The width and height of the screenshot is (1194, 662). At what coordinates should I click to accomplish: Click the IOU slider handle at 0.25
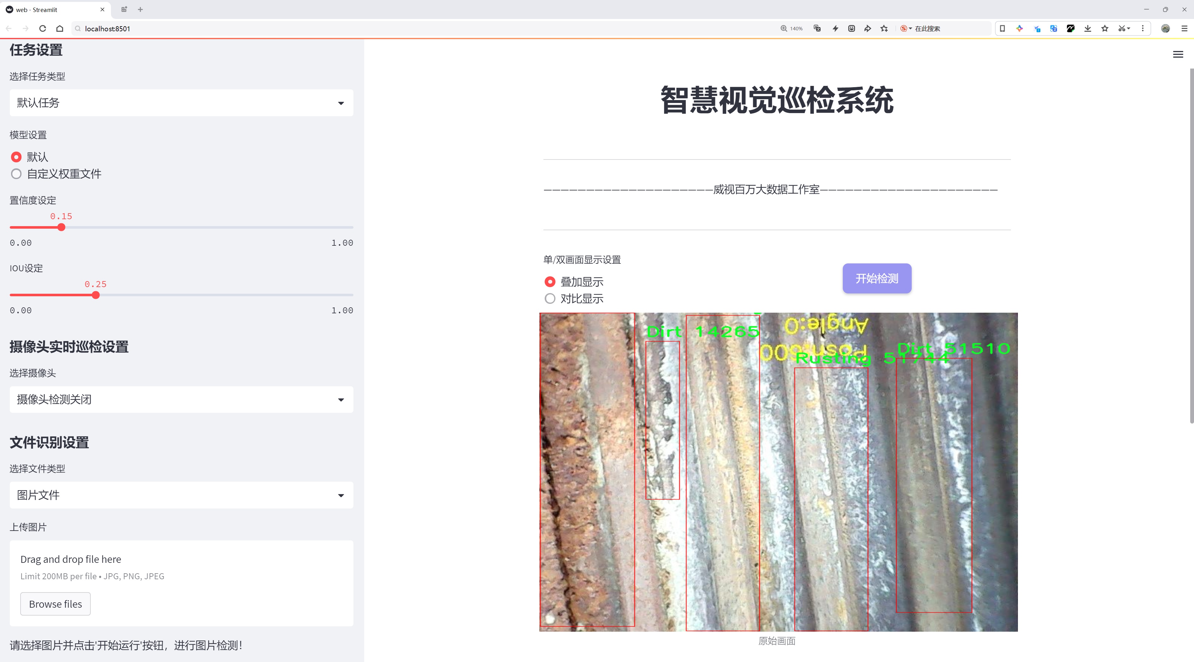[95, 295]
